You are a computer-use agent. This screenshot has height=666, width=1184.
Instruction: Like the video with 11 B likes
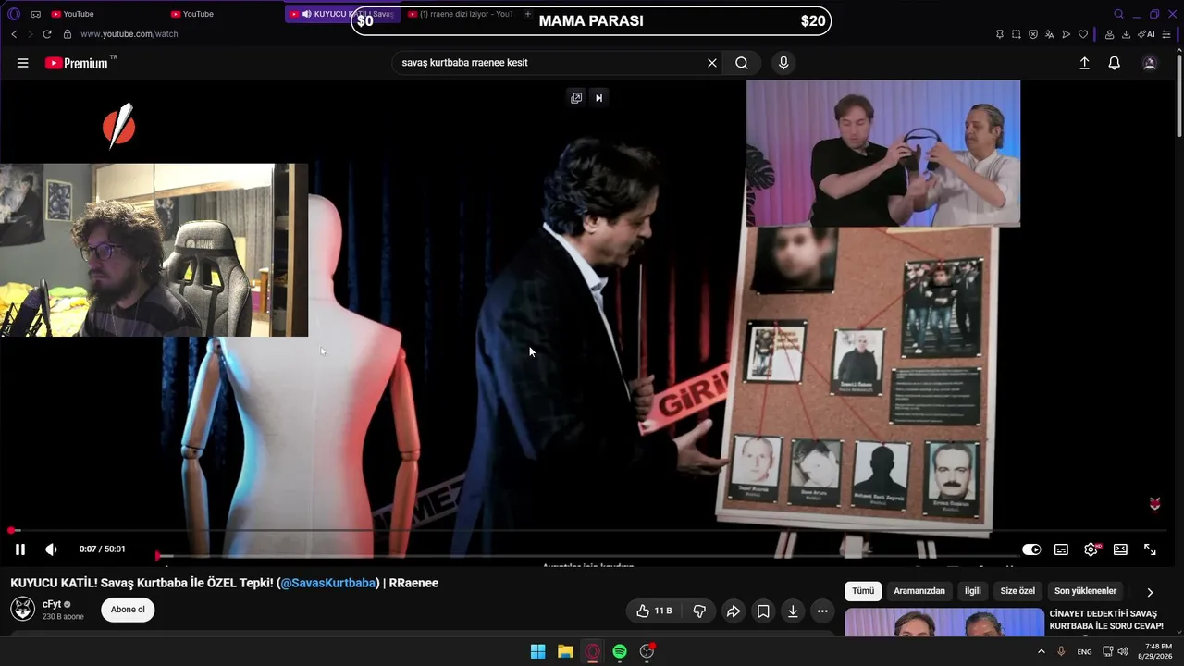(x=654, y=611)
